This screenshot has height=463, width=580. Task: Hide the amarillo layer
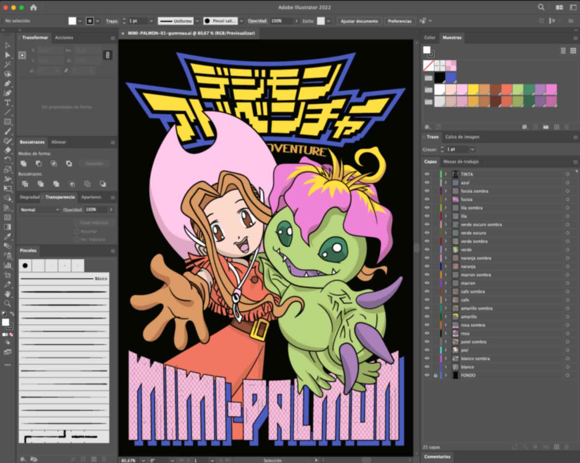tap(427, 317)
